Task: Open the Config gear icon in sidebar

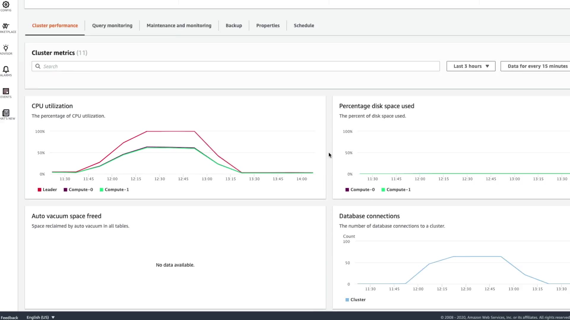Action: pyautogui.click(x=6, y=5)
